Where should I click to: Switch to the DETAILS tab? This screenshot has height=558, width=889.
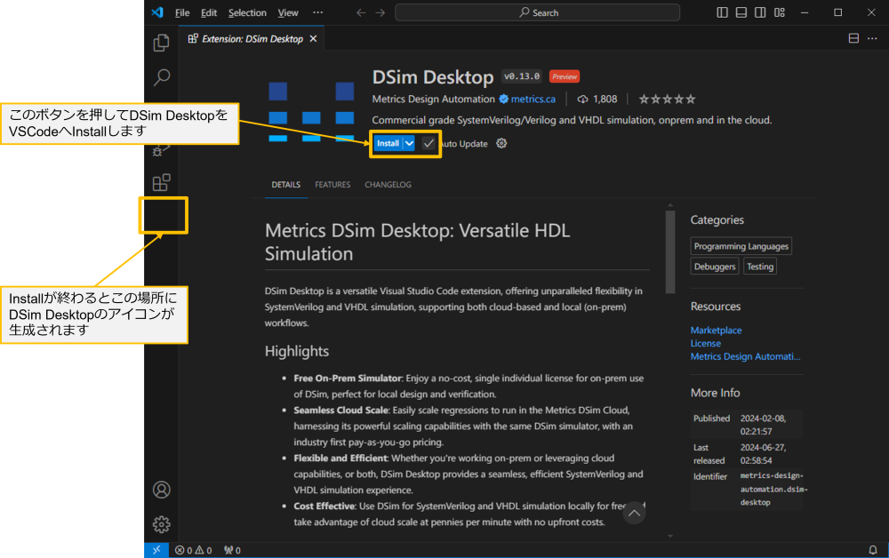pos(285,185)
